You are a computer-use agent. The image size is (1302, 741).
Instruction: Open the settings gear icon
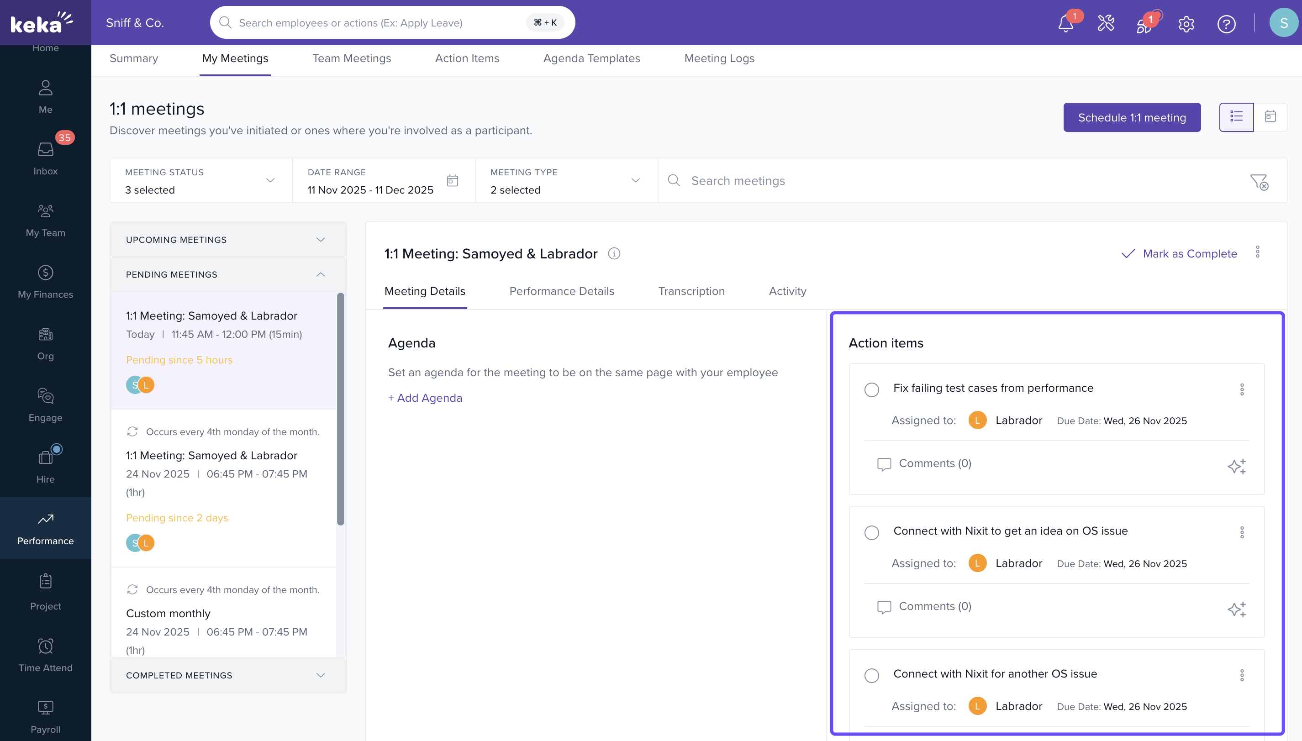(x=1186, y=23)
